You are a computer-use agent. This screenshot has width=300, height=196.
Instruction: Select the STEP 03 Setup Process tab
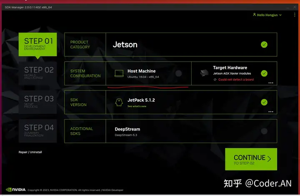(x=37, y=102)
